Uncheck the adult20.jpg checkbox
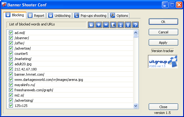This screenshot has width=184, height=117. coord(11,64)
